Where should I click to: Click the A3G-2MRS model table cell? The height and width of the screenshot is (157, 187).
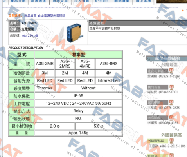(65, 64)
